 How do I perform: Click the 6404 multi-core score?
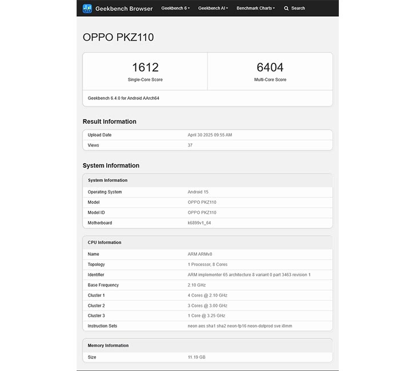pyautogui.click(x=270, y=67)
